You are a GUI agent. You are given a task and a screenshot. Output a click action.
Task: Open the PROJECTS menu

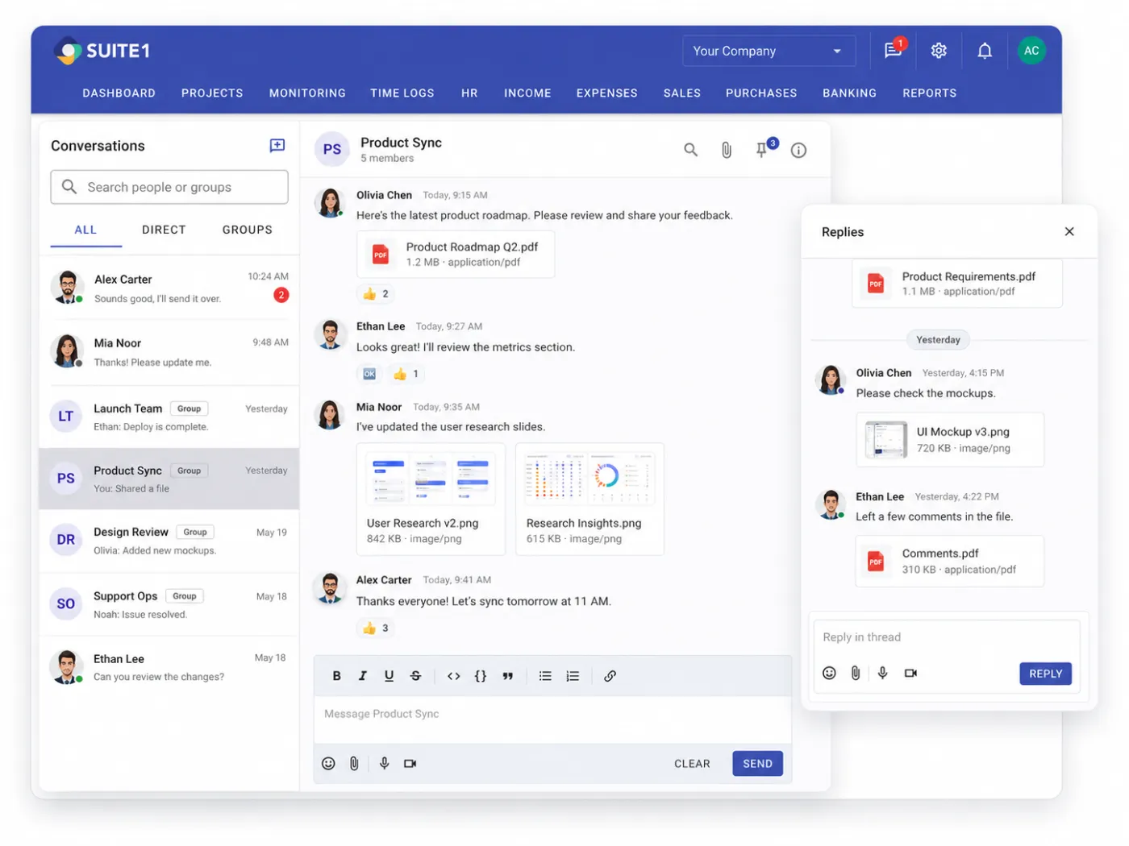pyautogui.click(x=212, y=93)
